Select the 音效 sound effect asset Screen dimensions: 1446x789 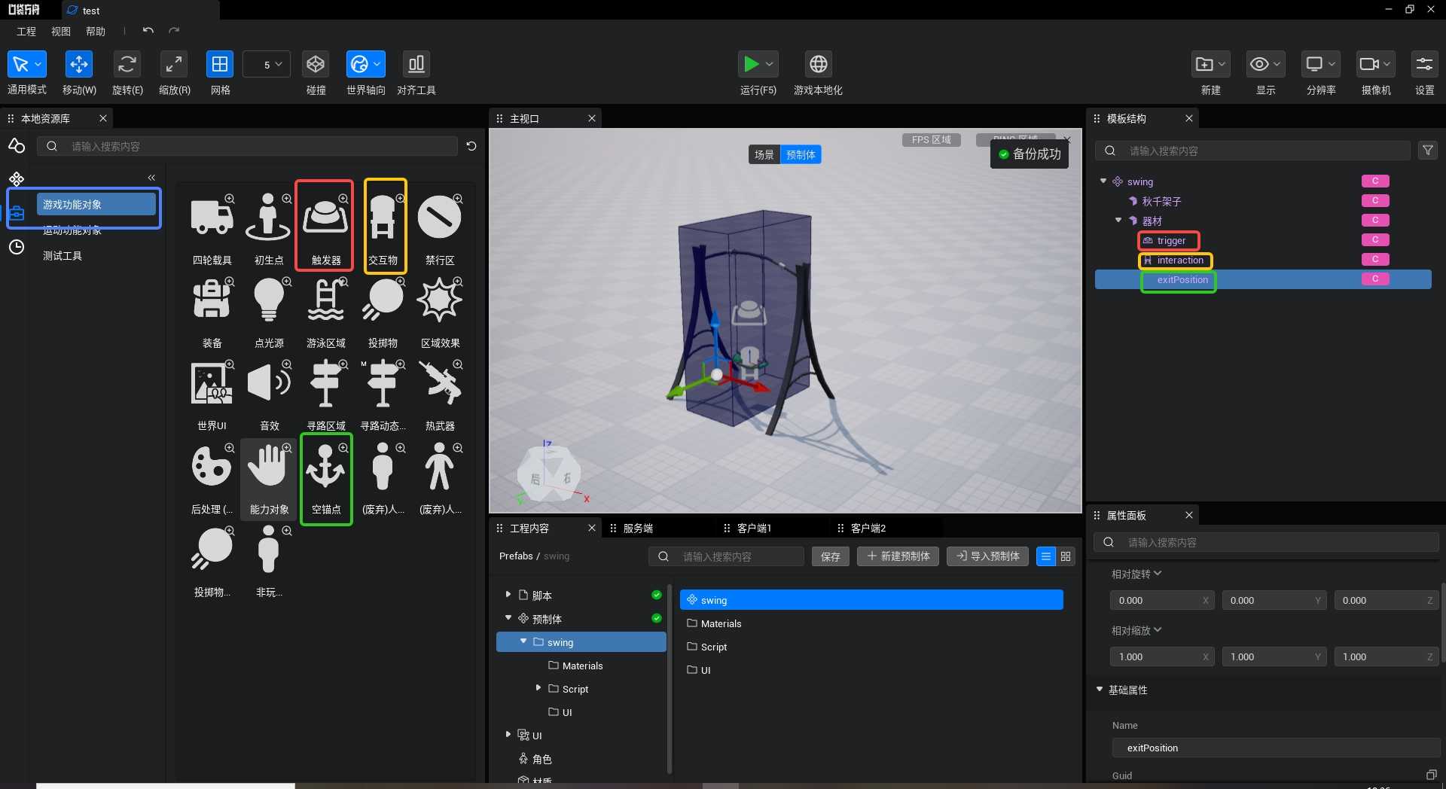[x=269, y=392]
